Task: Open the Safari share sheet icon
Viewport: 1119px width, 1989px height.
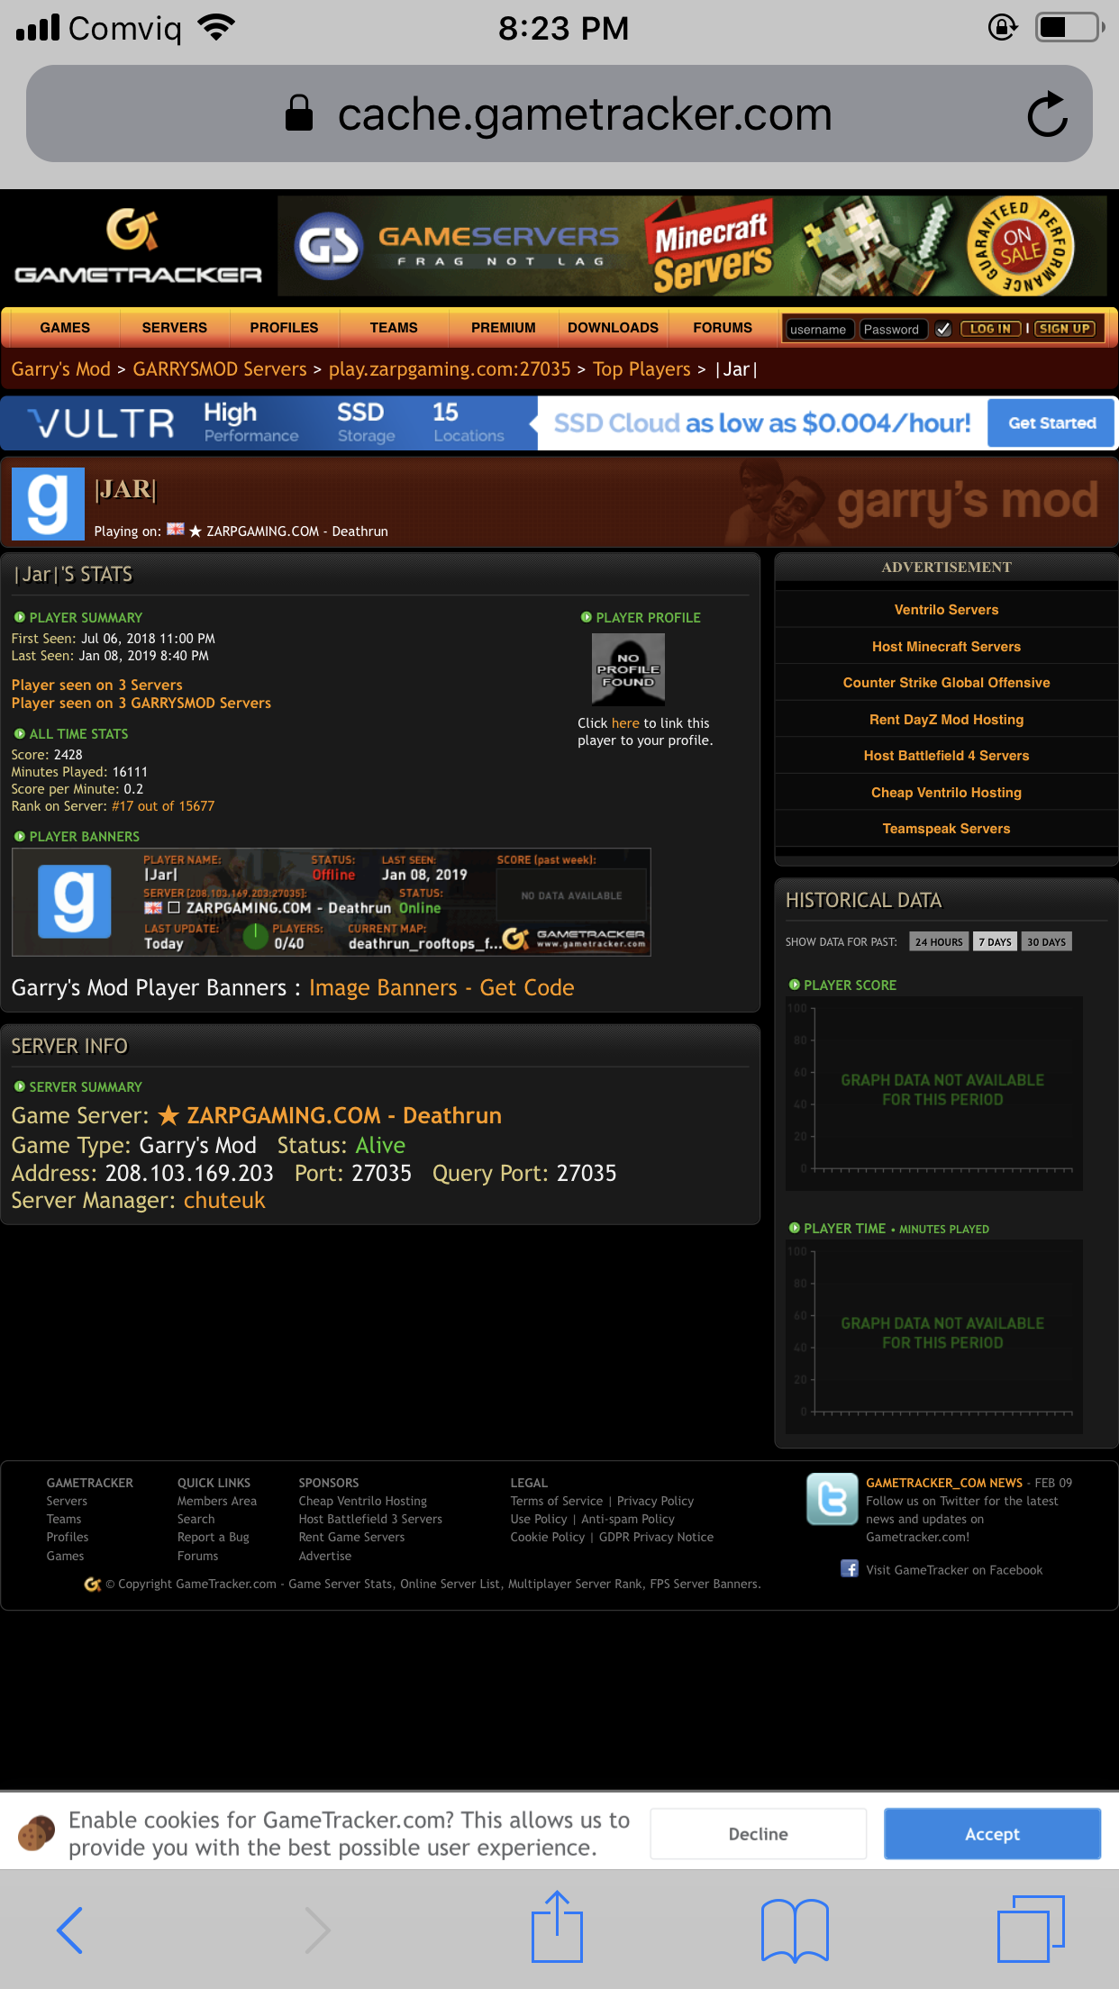Action: 557,1926
